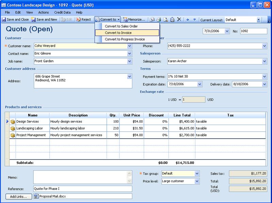Click the Name column header
272x203 pixels.
[33, 115]
